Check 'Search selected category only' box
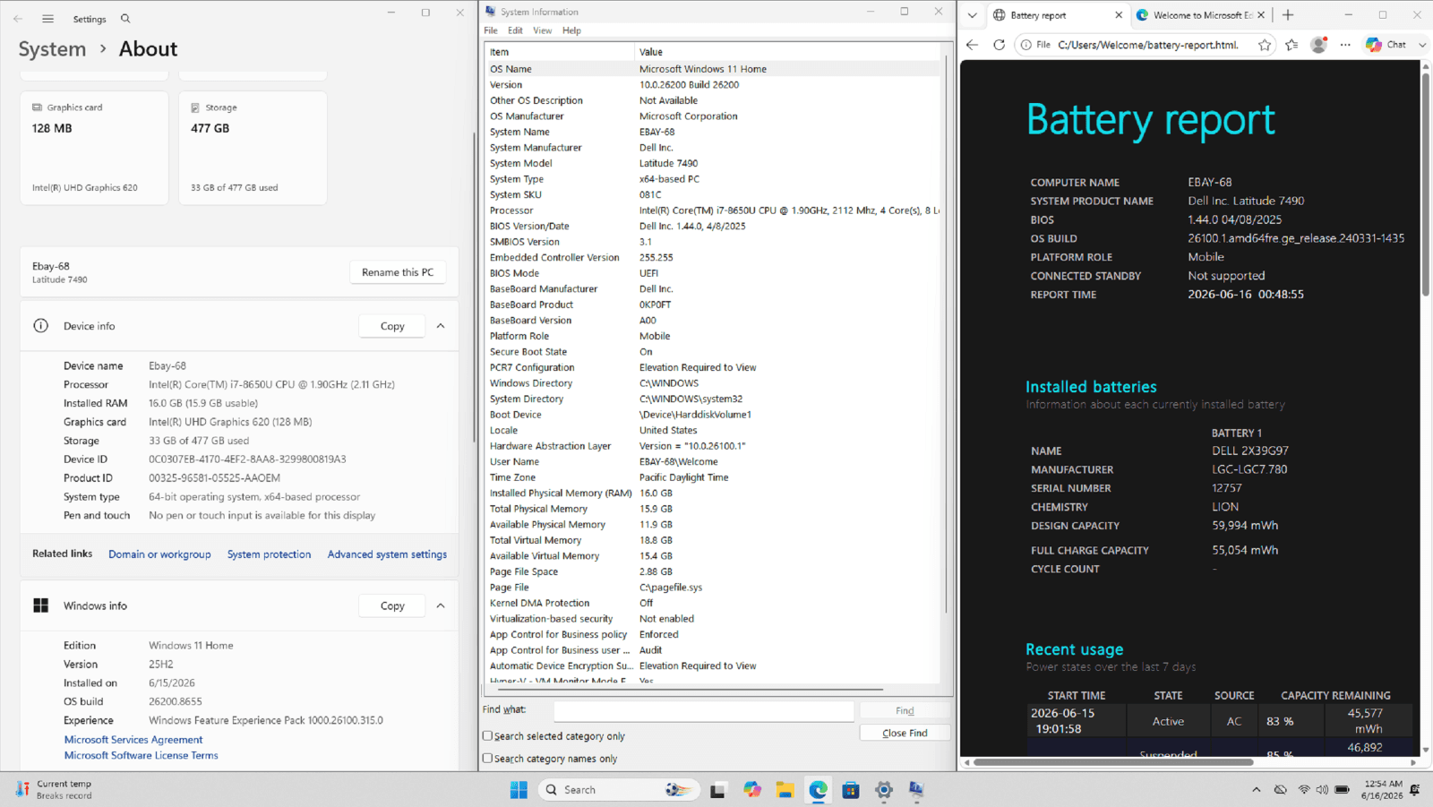The height and width of the screenshot is (807, 1433). point(488,735)
